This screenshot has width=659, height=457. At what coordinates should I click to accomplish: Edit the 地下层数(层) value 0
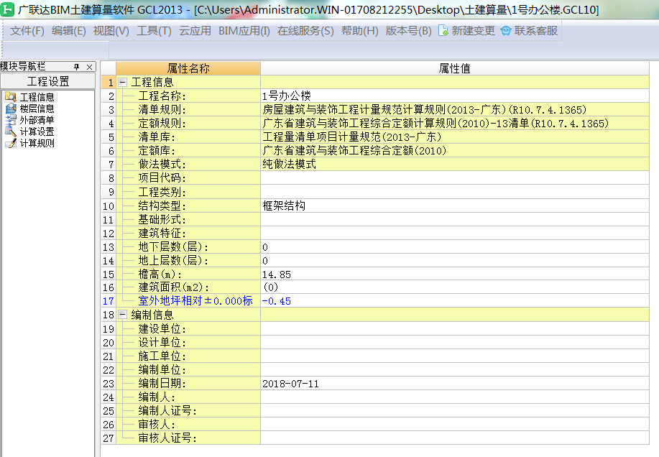point(455,247)
